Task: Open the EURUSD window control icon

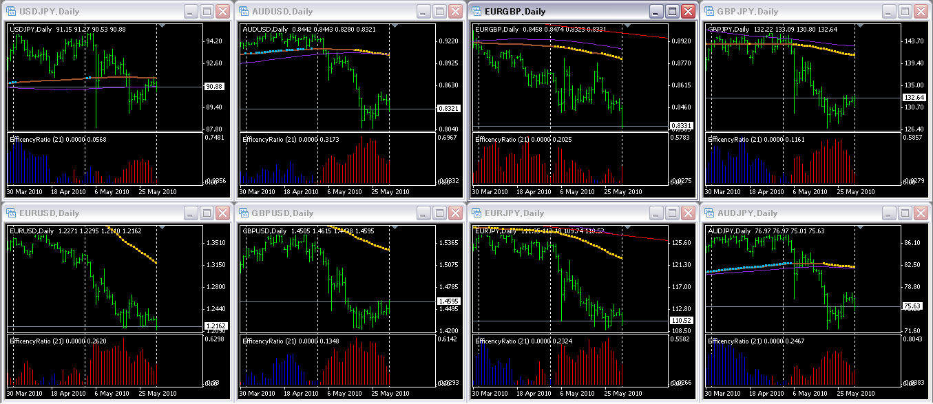Action: (11, 213)
